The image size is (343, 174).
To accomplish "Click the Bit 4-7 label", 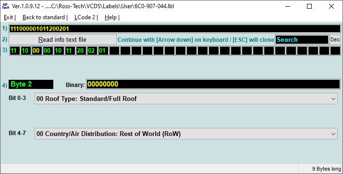I will (17, 133).
